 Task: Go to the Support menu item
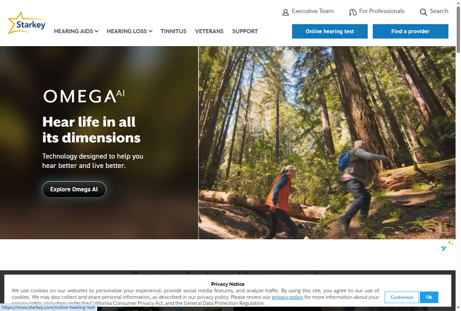245,31
